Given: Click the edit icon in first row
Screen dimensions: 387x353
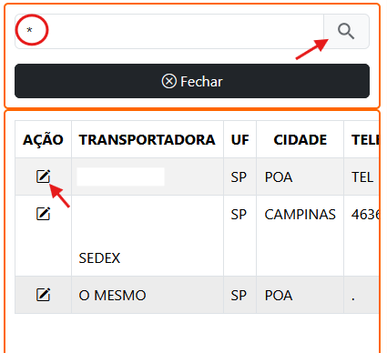Looking at the screenshot, I should [x=44, y=176].
